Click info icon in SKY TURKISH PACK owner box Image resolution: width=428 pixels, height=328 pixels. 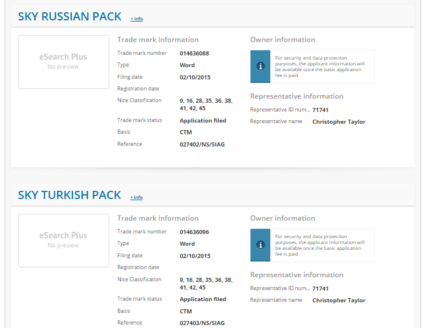260,245
